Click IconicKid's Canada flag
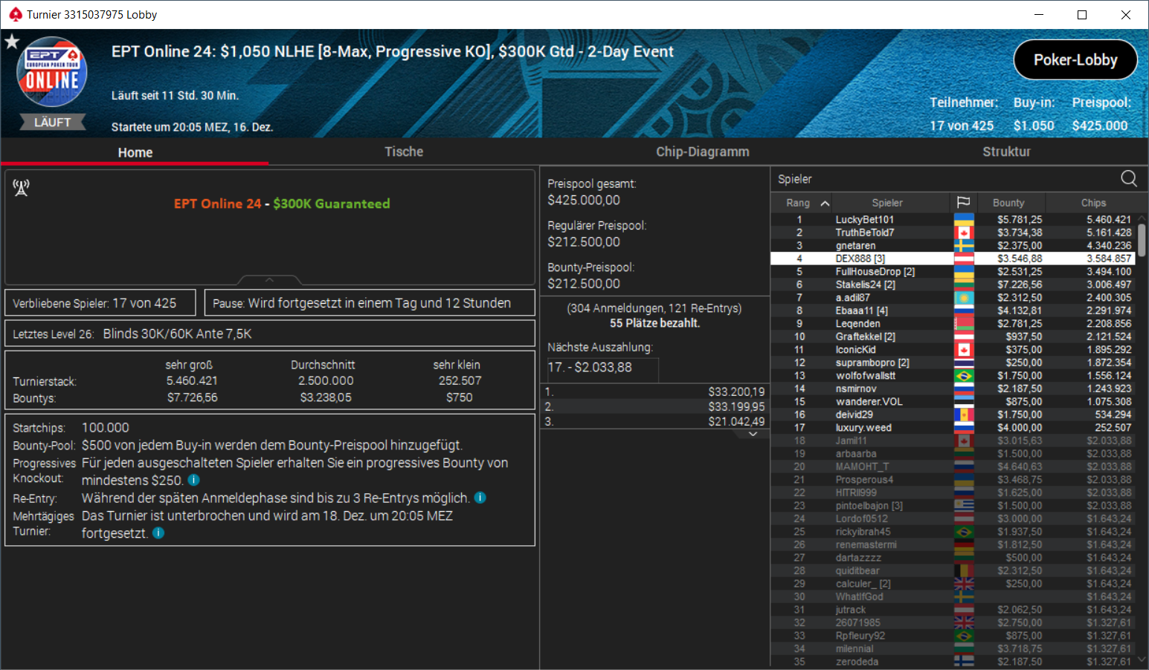1149x670 pixels. click(964, 350)
